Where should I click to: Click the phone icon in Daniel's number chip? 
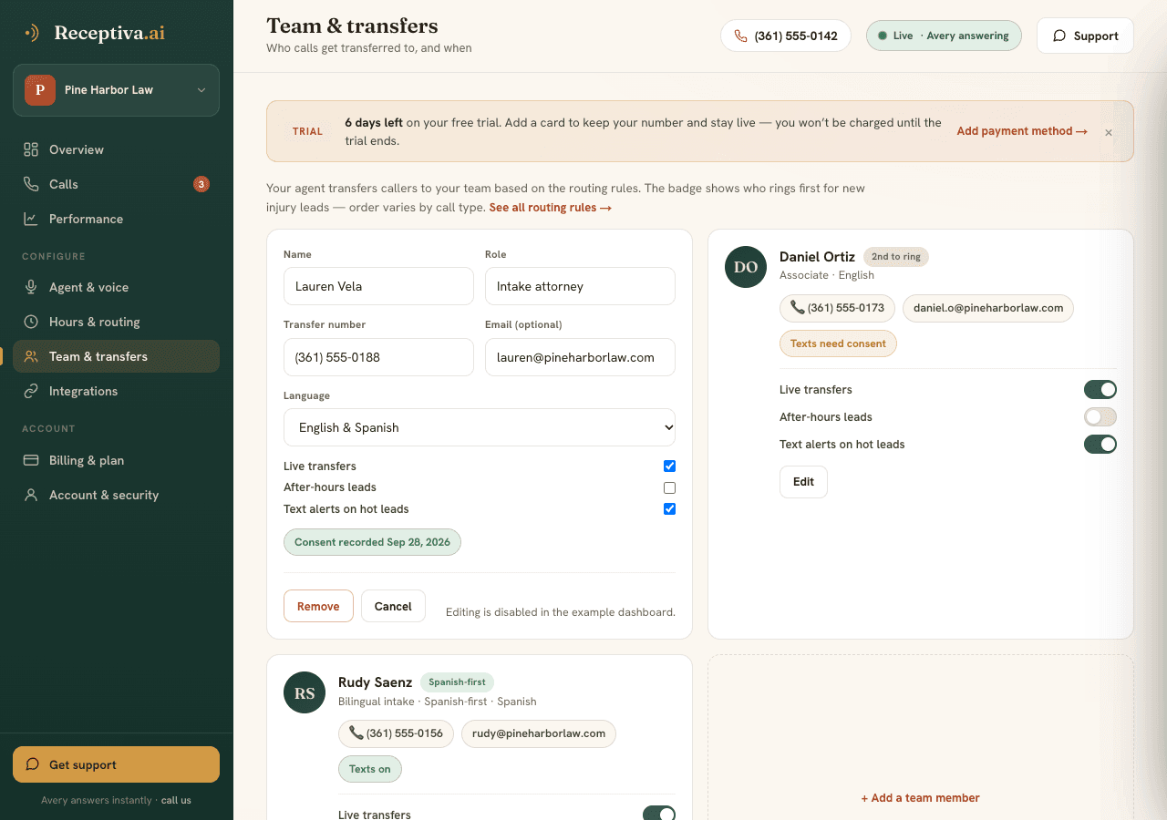pyautogui.click(x=798, y=308)
